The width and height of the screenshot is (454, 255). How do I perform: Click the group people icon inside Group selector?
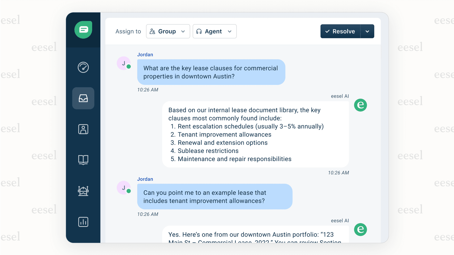[152, 31]
